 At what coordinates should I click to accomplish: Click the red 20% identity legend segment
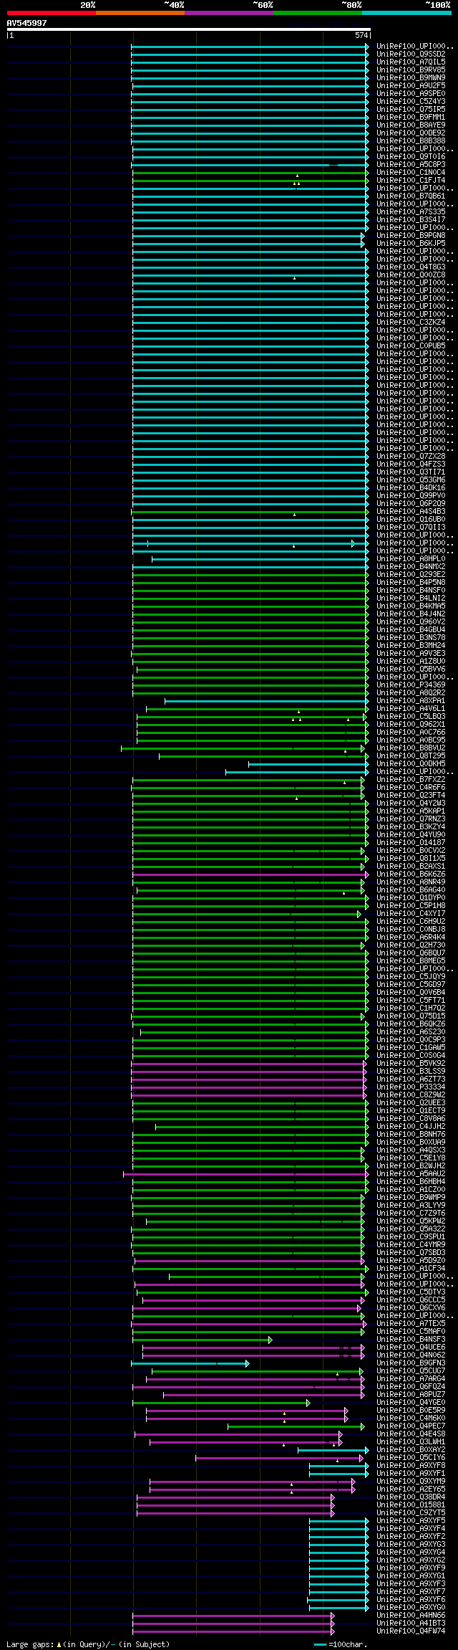[x=51, y=13]
